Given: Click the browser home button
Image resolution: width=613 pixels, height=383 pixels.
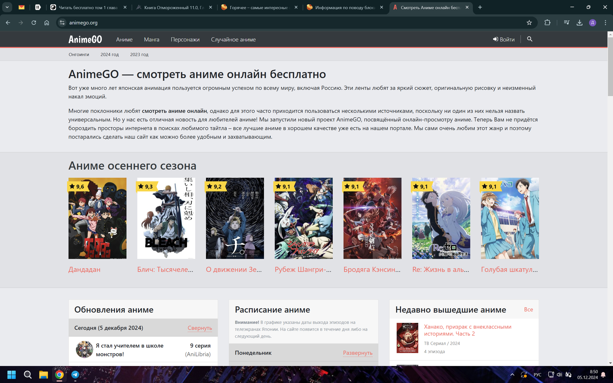Looking at the screenshot, I should pyautogui.click(x=47, y=23).
